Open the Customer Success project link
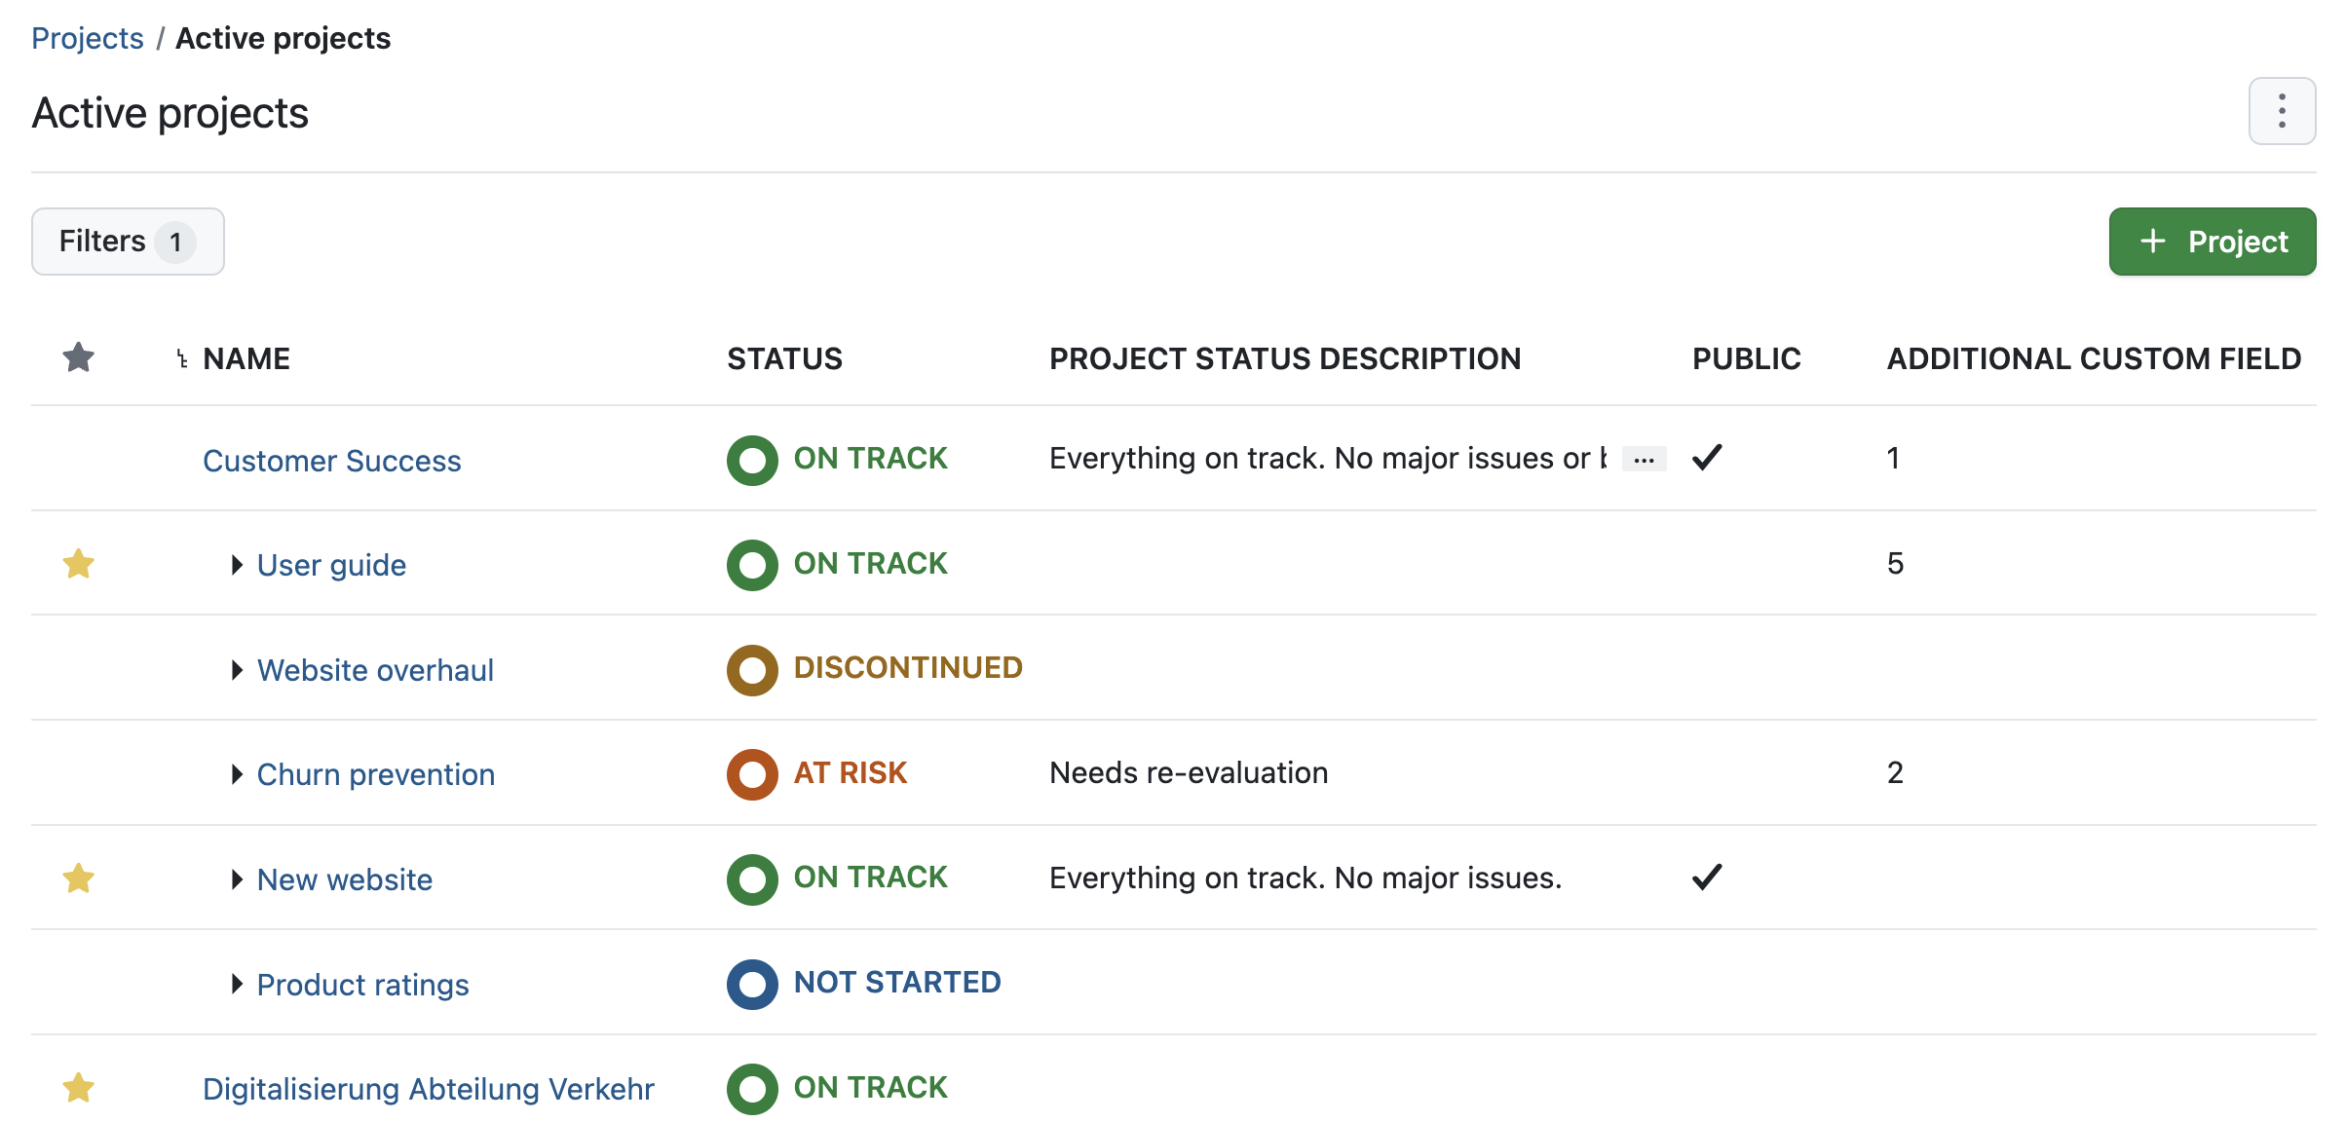This screenshot has width=2346, height=1122. [x=330, y=460]
